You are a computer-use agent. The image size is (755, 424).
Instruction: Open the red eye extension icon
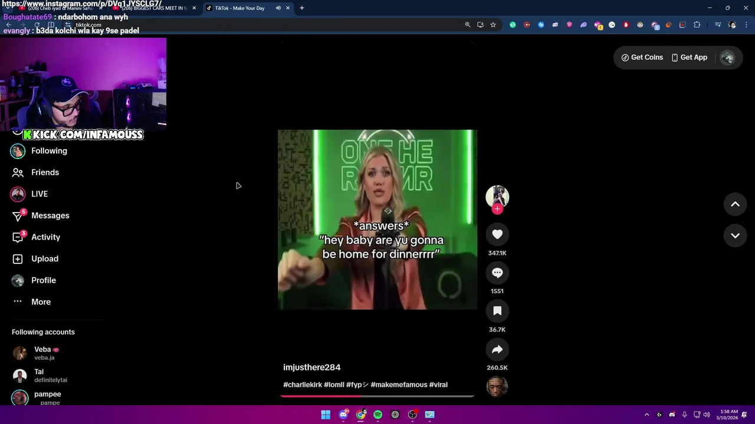point(527,25)
